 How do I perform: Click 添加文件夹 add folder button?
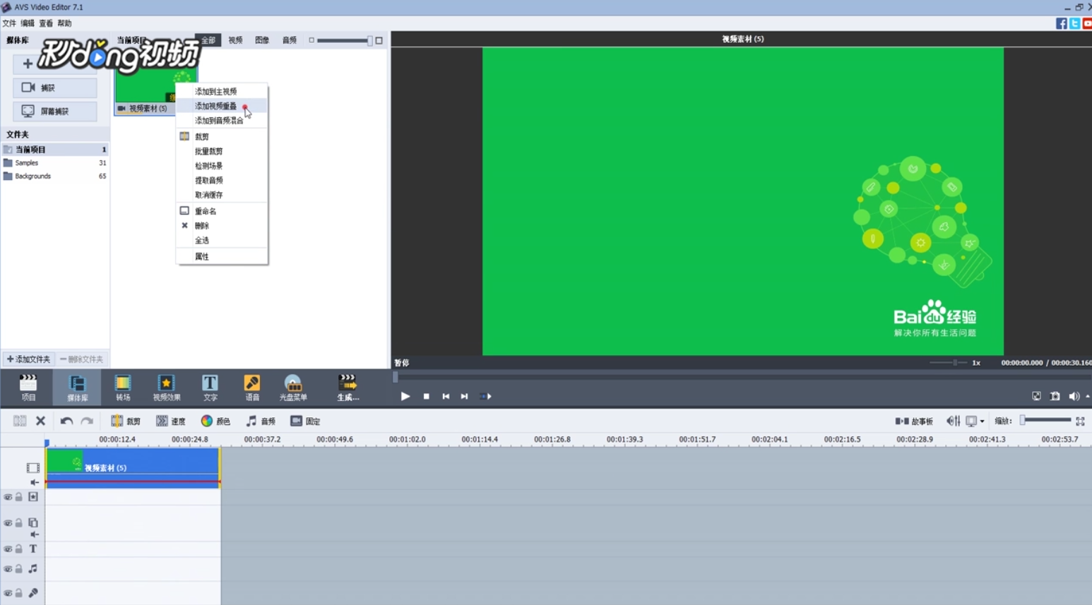click(28, 359)
